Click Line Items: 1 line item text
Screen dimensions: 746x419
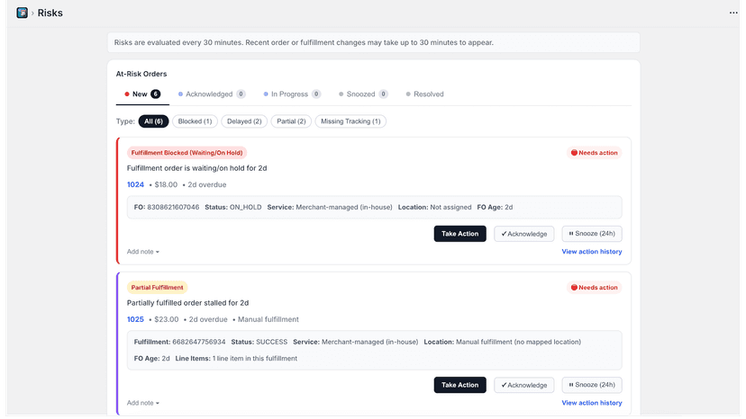236,359
